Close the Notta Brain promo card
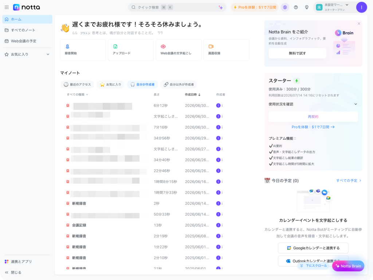Screen dimensions: 373x280 (x=359, y=24)
